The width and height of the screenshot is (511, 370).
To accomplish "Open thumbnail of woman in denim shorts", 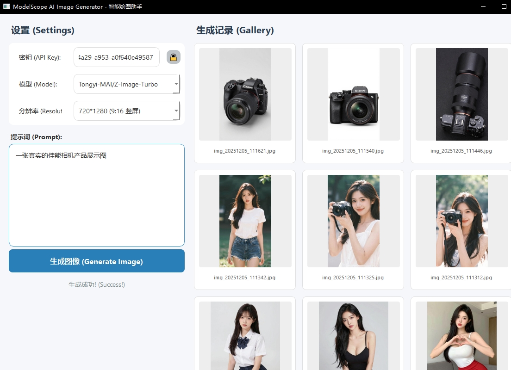I will [245, 221].
